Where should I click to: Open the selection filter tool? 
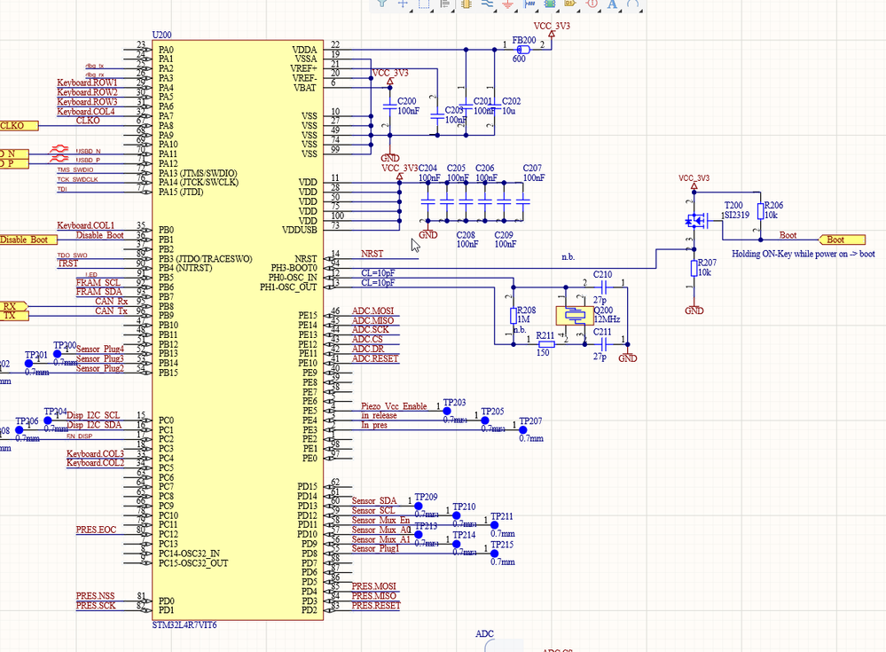[x=382, y=4]
